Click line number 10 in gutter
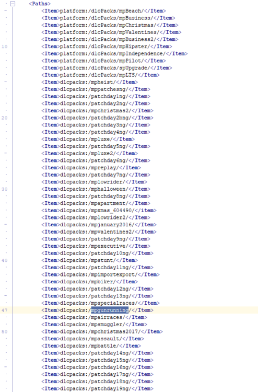Image resolution: width=258 pixels, height=392 pixels. tap(5, 47)
